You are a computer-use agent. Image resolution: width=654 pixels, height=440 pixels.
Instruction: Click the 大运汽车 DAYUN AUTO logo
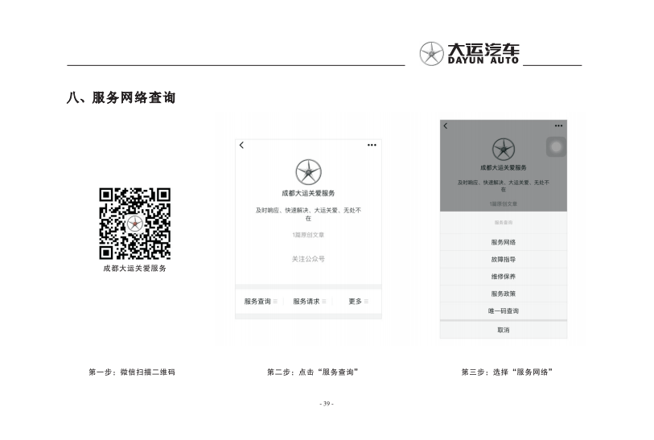(x=469, y=54)
